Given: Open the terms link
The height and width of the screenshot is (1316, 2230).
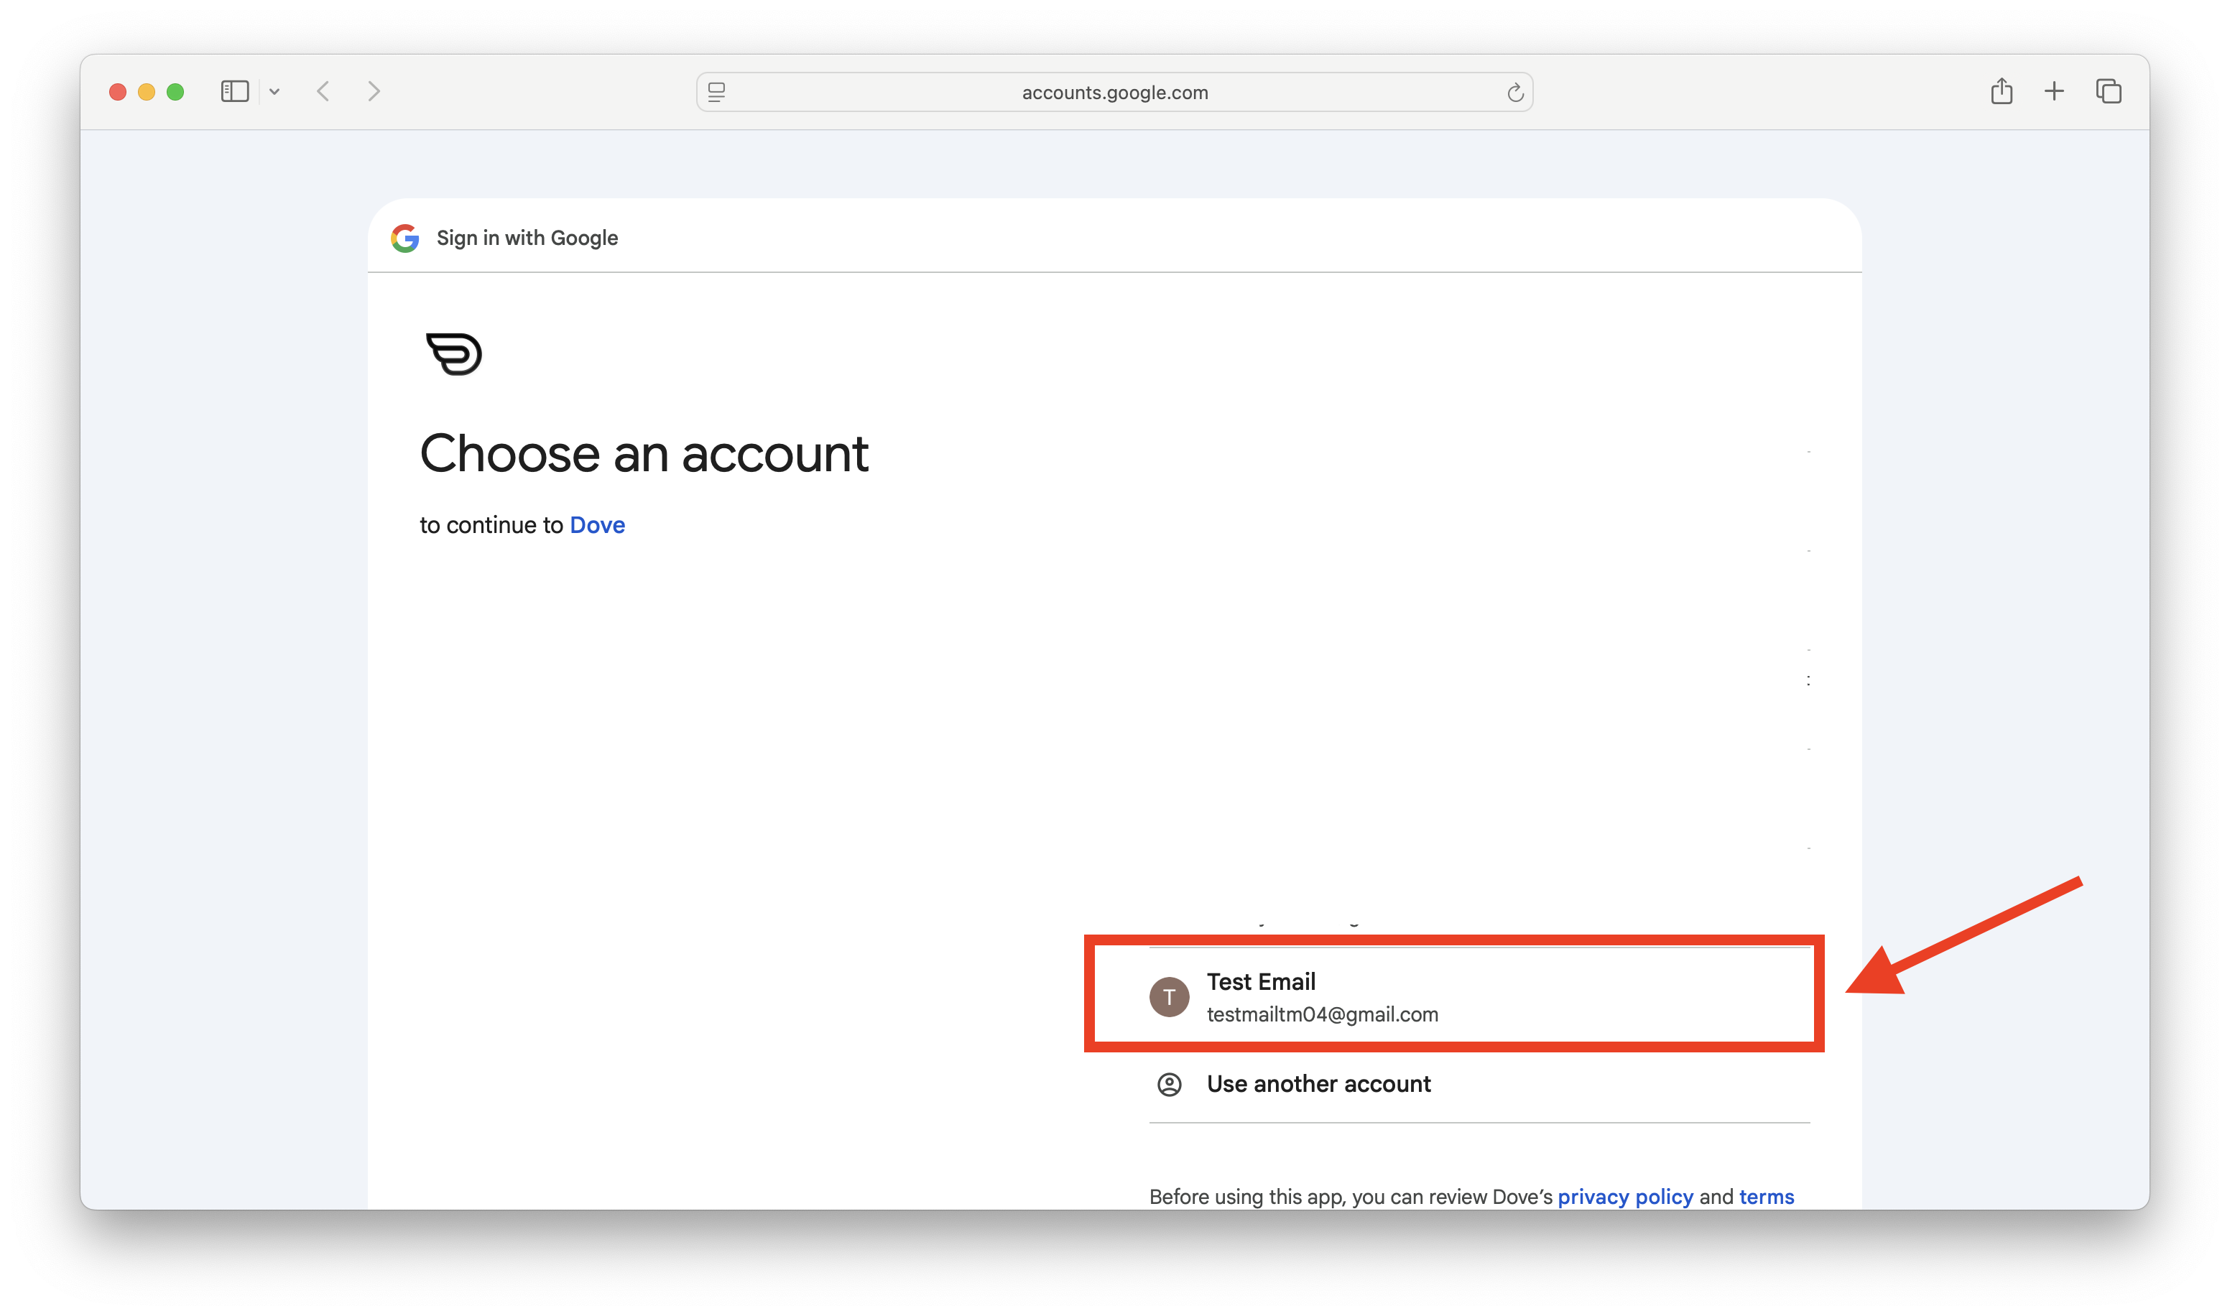Looking at the screenshot, I should pyautogui.click(x=1765, y=1196).
